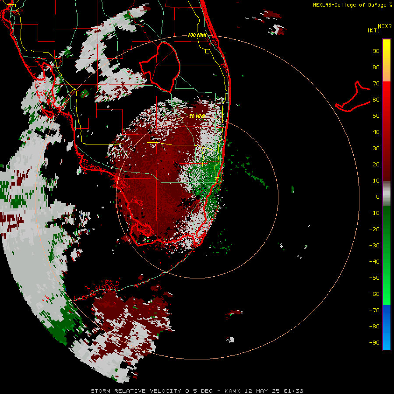Screen dimensions: 394x394
Task: Click the 0 value on the velocity scale
Action: 378,197
